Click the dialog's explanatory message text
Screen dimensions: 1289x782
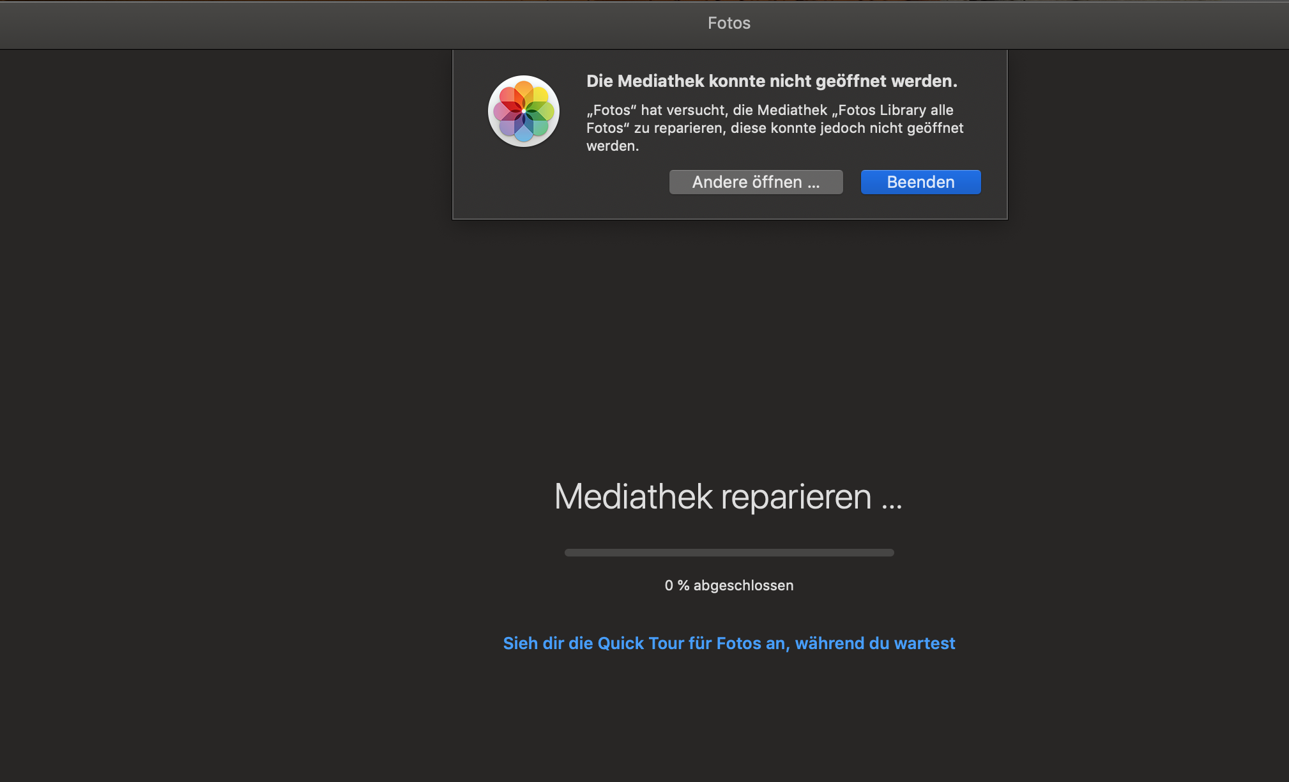pyautogui.click(x=774, y=128)
